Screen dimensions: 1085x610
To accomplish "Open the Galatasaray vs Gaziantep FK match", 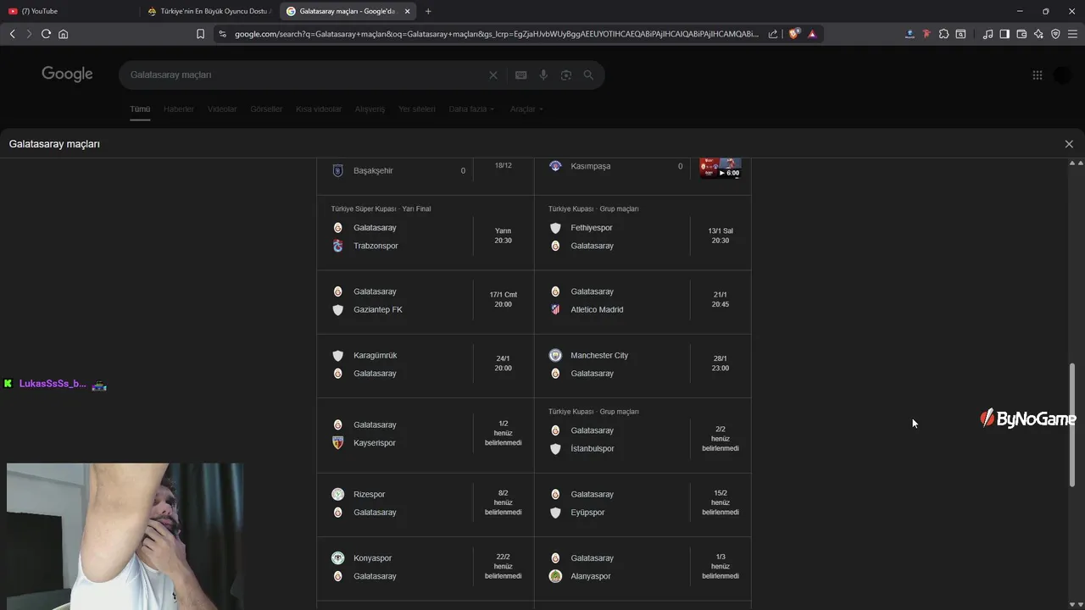I will point(426,301).
